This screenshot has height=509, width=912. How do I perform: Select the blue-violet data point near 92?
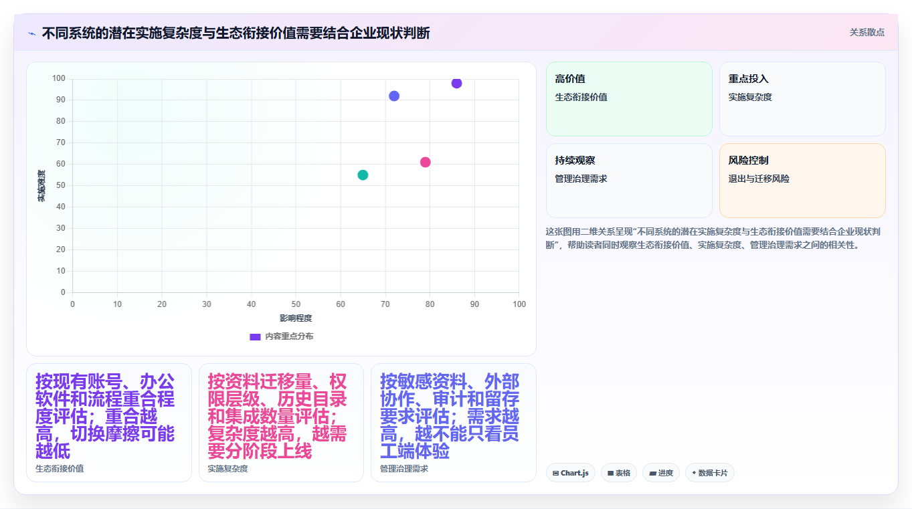[x=394, y=96]
